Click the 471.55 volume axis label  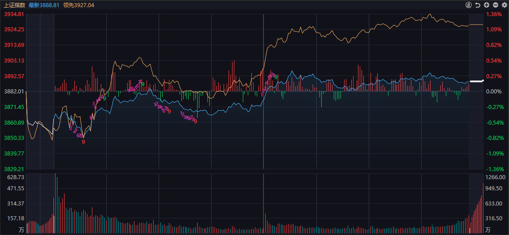(16, 188)
